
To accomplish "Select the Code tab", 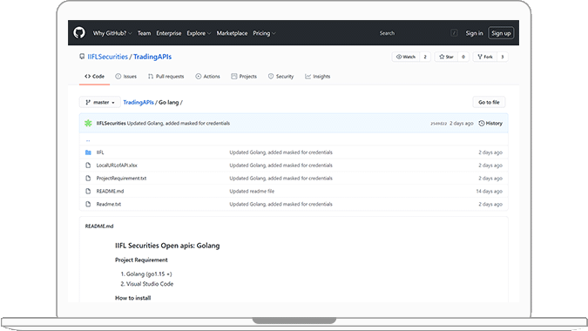I will coord(94,76).
